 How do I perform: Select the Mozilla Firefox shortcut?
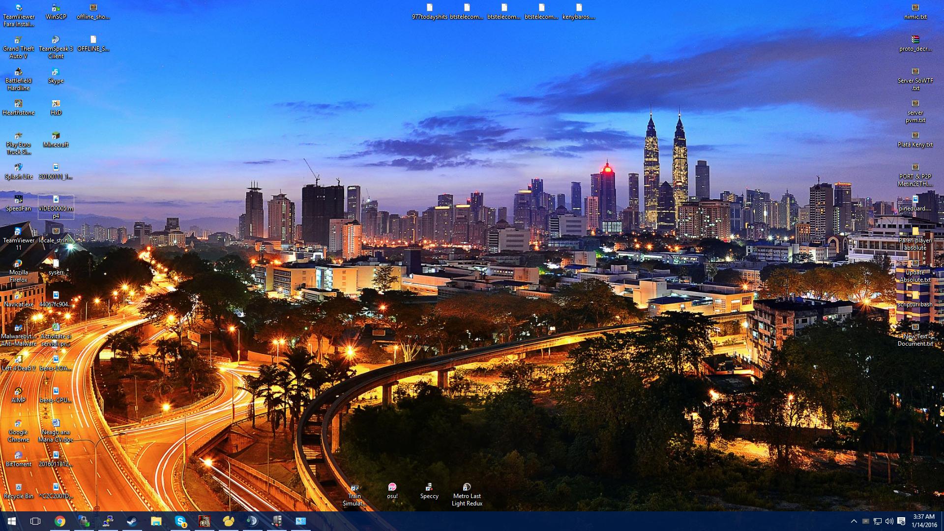(18, 271)
